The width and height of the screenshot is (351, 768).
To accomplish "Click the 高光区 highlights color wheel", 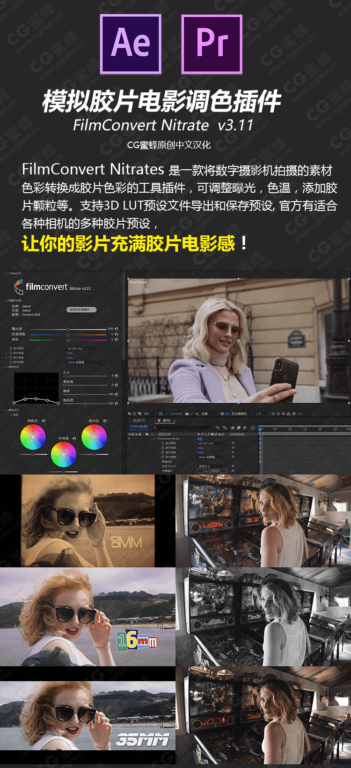I will coord(94,437).
